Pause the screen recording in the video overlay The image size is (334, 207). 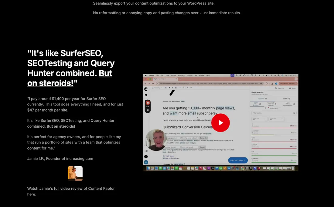[x=148, y=110]
